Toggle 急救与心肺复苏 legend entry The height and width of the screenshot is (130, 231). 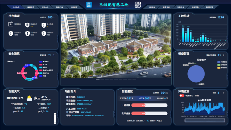[46, 70]
